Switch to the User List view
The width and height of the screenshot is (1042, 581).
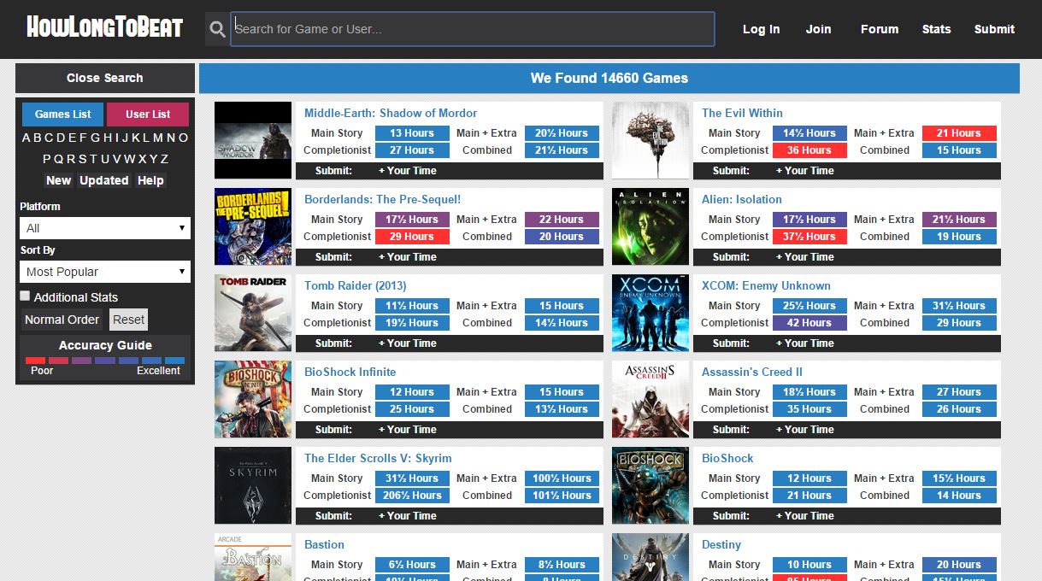tap(148, 114)
